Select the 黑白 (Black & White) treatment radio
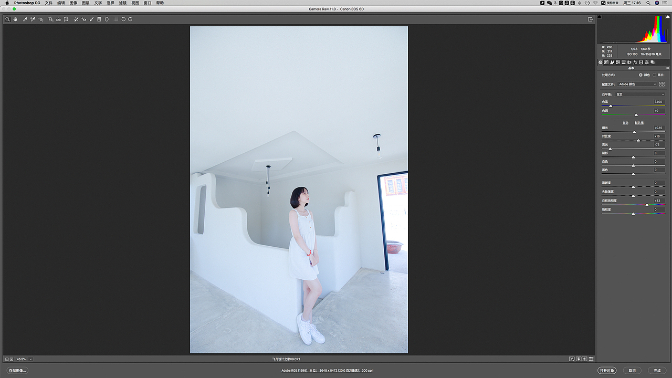Image resolution: width=672 pixels, height=378 pixels. pos(655,75)
